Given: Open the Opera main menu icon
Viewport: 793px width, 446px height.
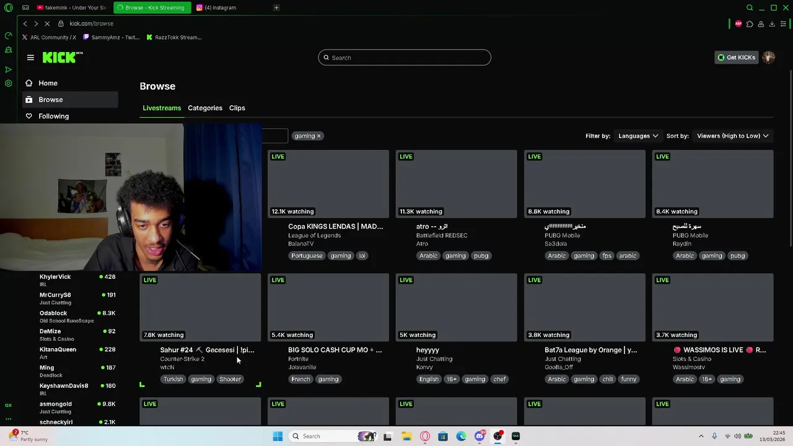Looking at the screenshot, I should point(8,7).
